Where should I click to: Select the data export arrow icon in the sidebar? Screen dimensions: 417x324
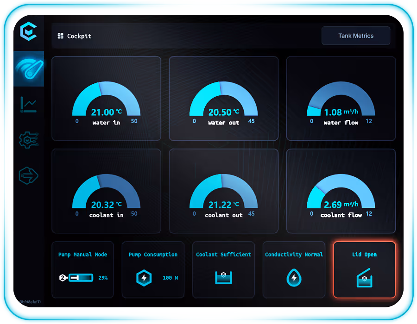(x=29, y=176)
